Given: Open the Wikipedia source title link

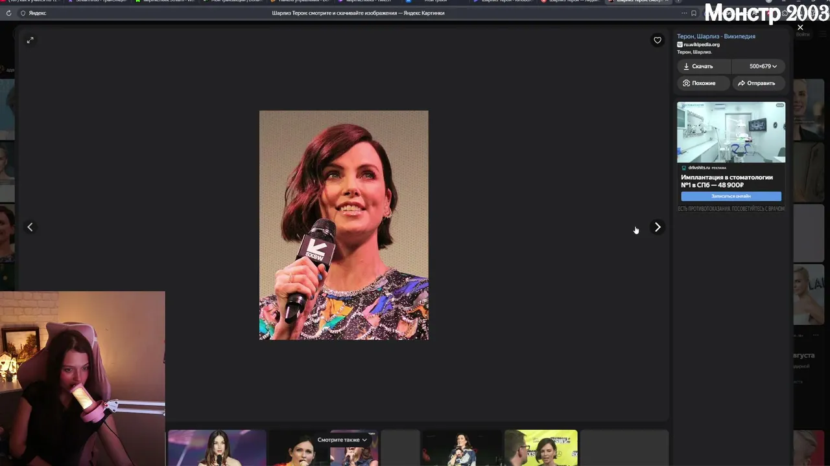Looking at the screenshot, I should [716, 36].
